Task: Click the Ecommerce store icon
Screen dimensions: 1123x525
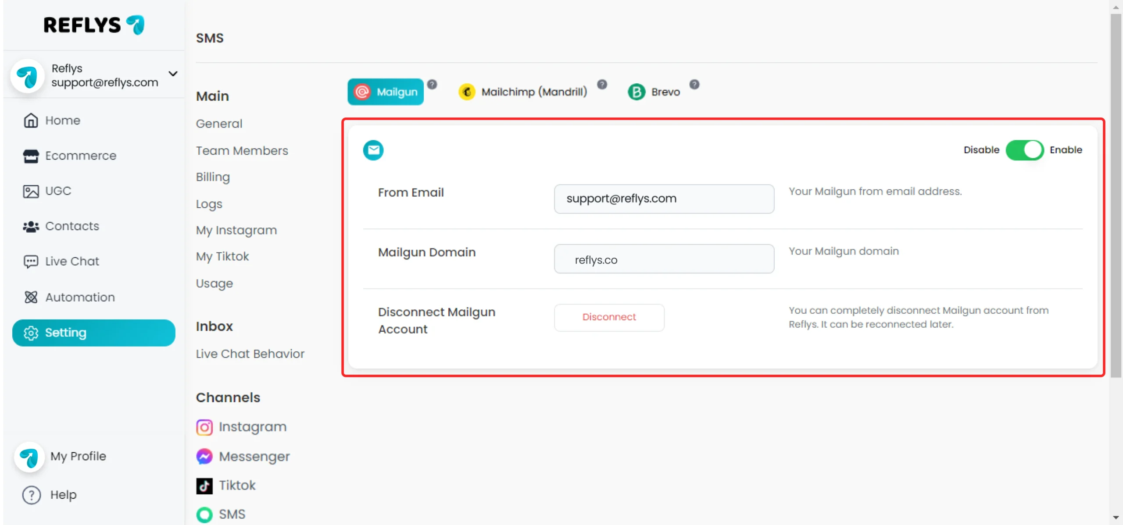Action: (x=31, y=156)
